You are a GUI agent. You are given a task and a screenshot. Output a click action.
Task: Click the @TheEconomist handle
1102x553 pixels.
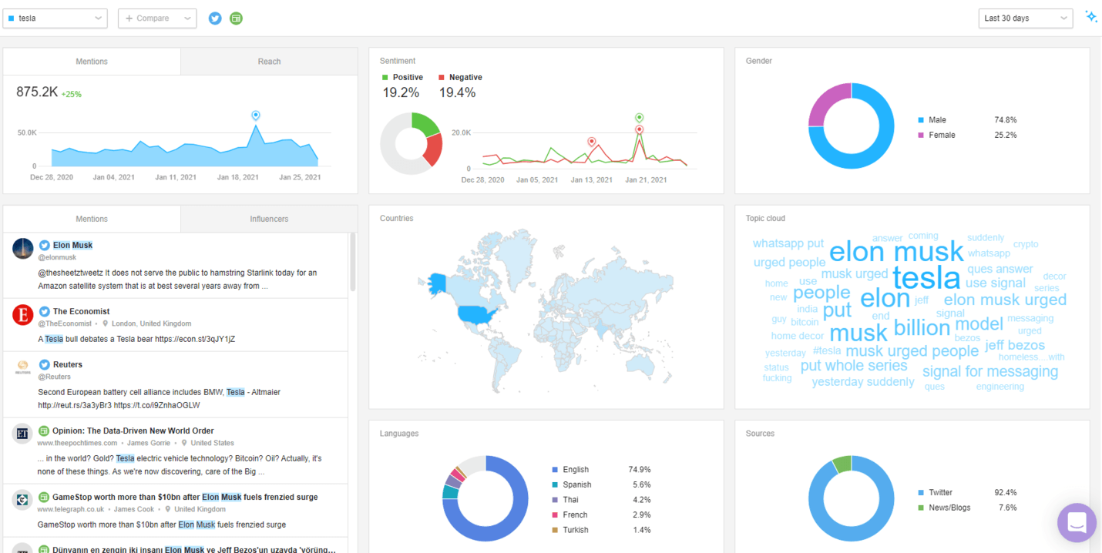tap(65, 323)
